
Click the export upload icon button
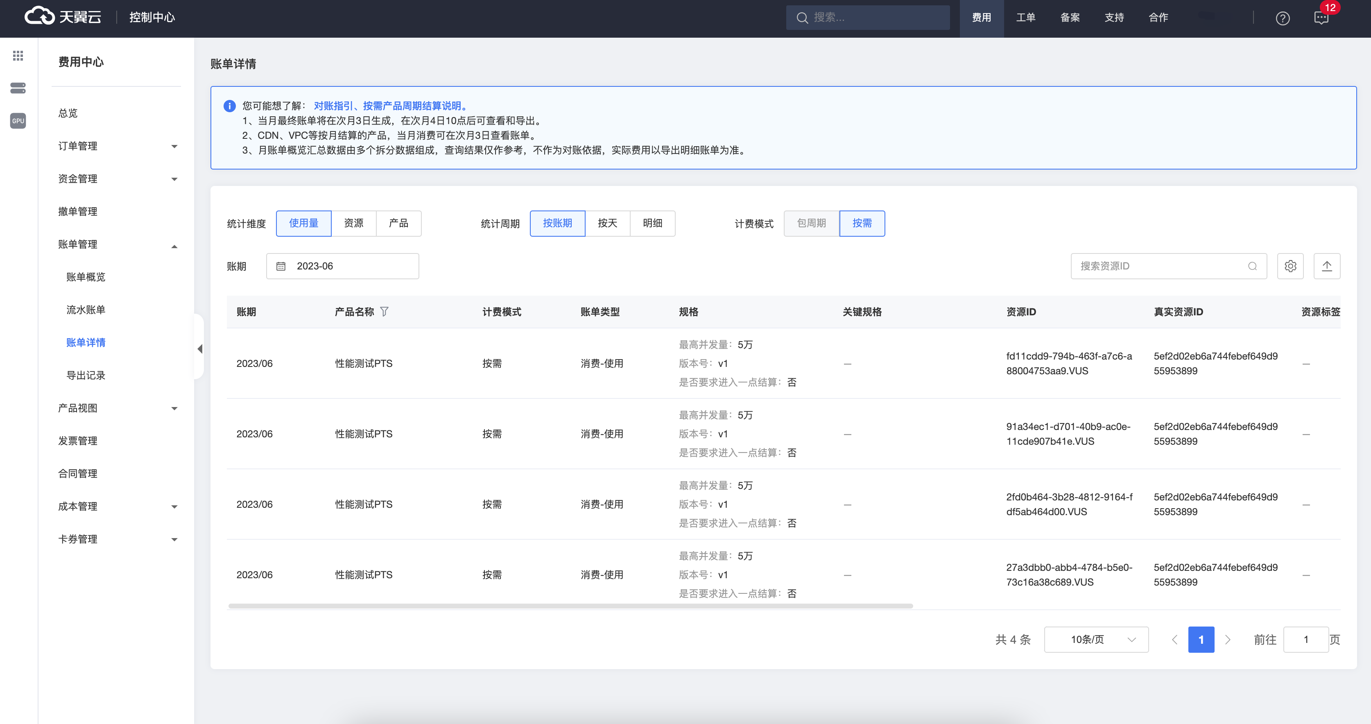click(x=1327, y=266)
